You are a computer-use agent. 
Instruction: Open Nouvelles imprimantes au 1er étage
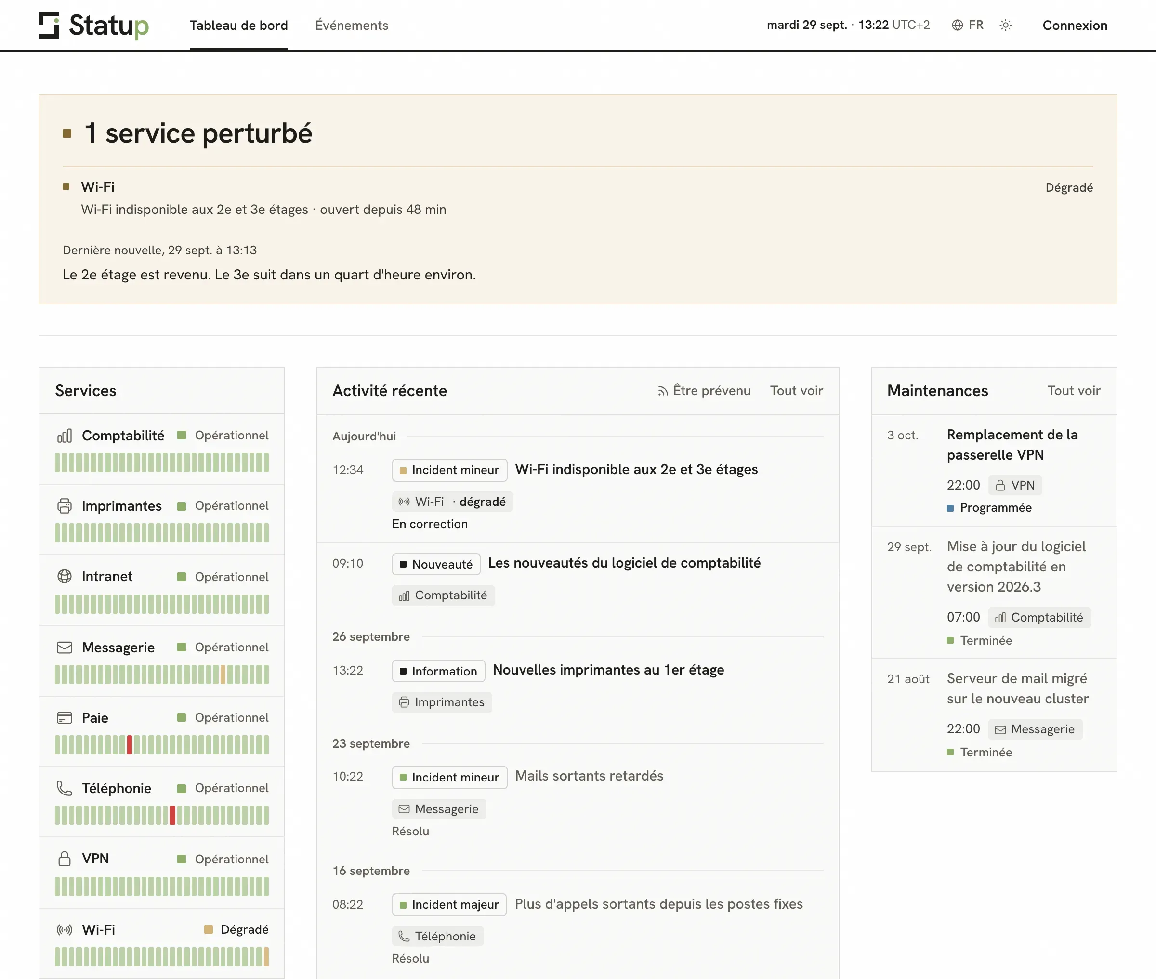[608, 671]
